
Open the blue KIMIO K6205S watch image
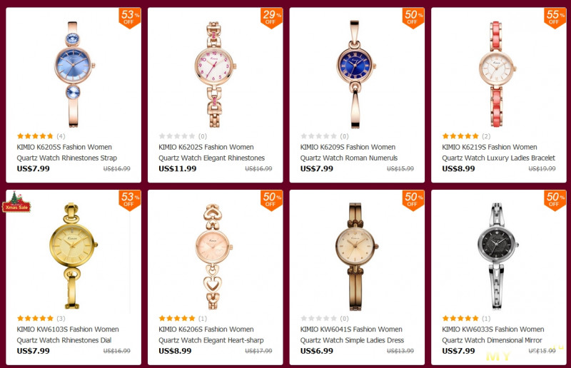coord(74,74)
